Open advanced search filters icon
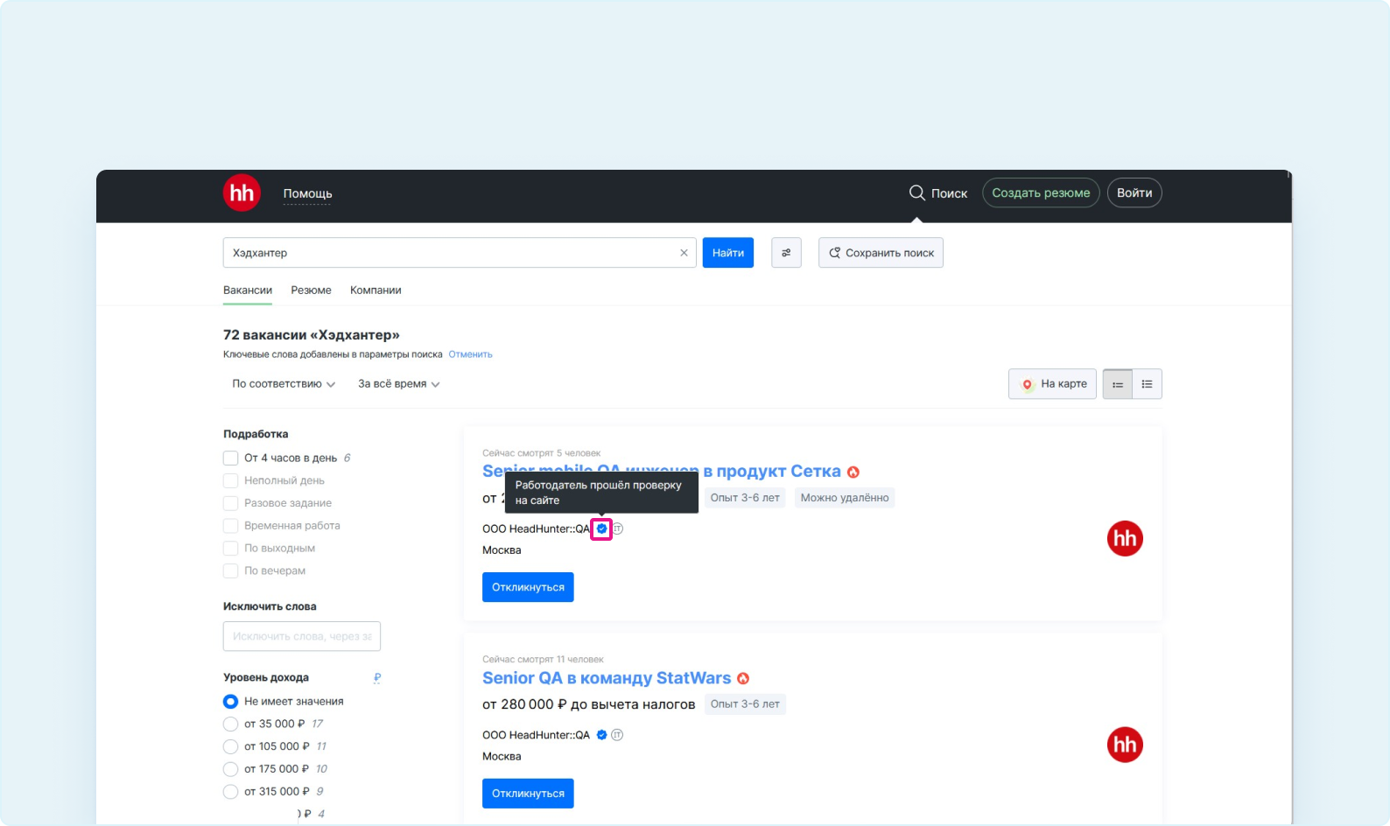 click(x=786, y=253)
